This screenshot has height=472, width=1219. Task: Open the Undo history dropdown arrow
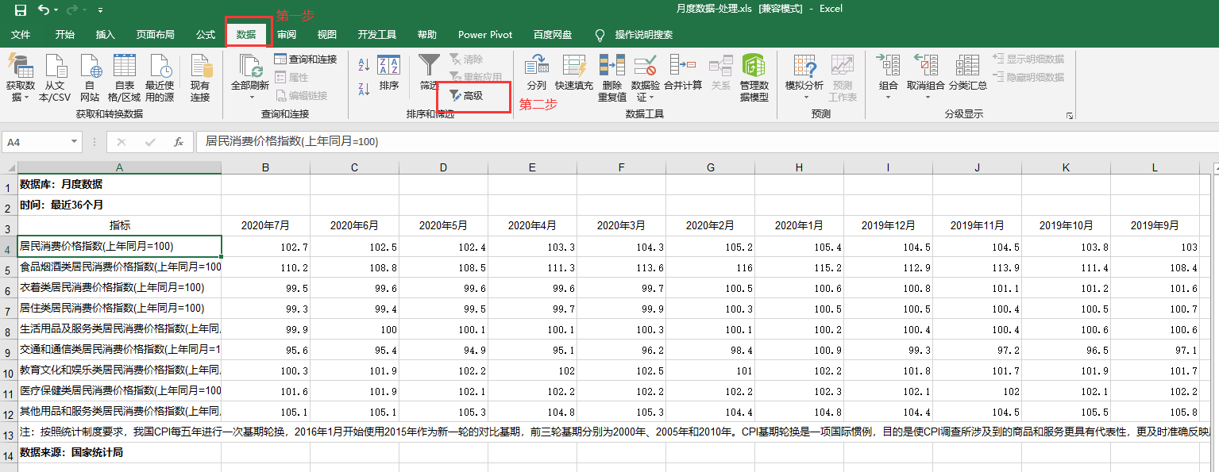coord(56,10)
